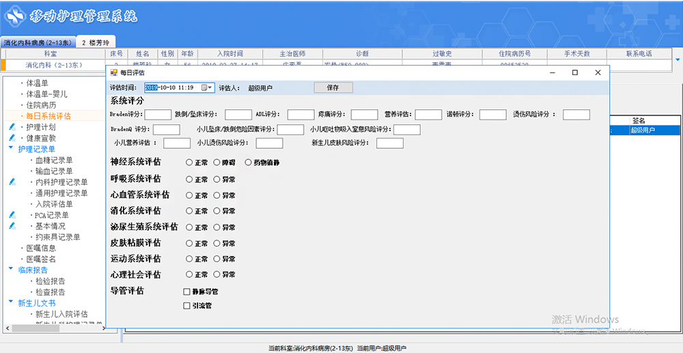Viewport: 683px width, 353px height.
Task: Open 医嘱签名 in the sidebar
Action: [41, 259]
